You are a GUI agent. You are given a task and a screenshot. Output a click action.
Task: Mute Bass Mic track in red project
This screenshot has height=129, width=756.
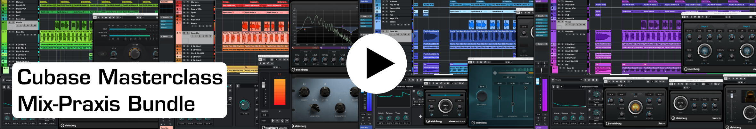184,33
